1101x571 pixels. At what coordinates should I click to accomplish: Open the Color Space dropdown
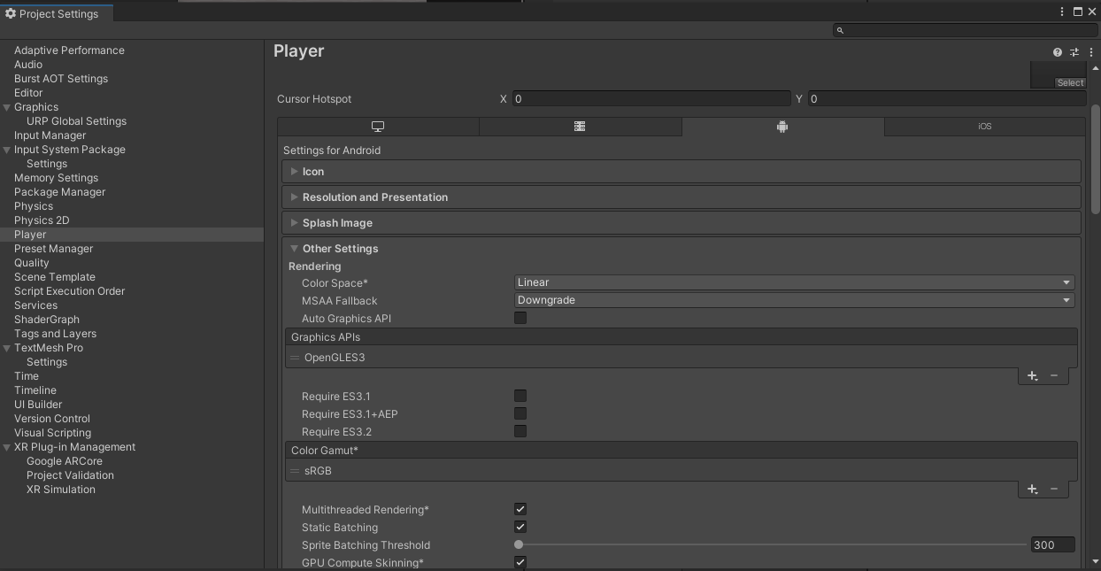click(x=793, y=282)
